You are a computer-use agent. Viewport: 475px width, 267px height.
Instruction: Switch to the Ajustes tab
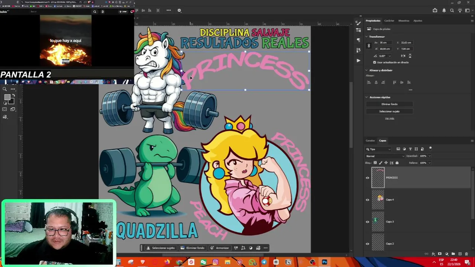coord(418,21)
